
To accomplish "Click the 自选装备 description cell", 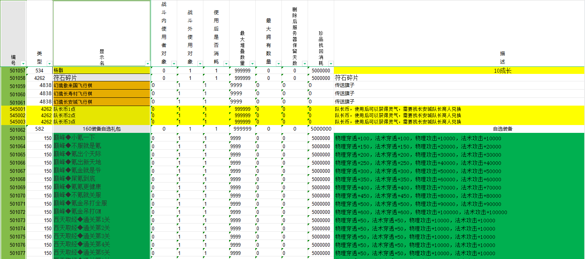I will (x=459, y=129).
